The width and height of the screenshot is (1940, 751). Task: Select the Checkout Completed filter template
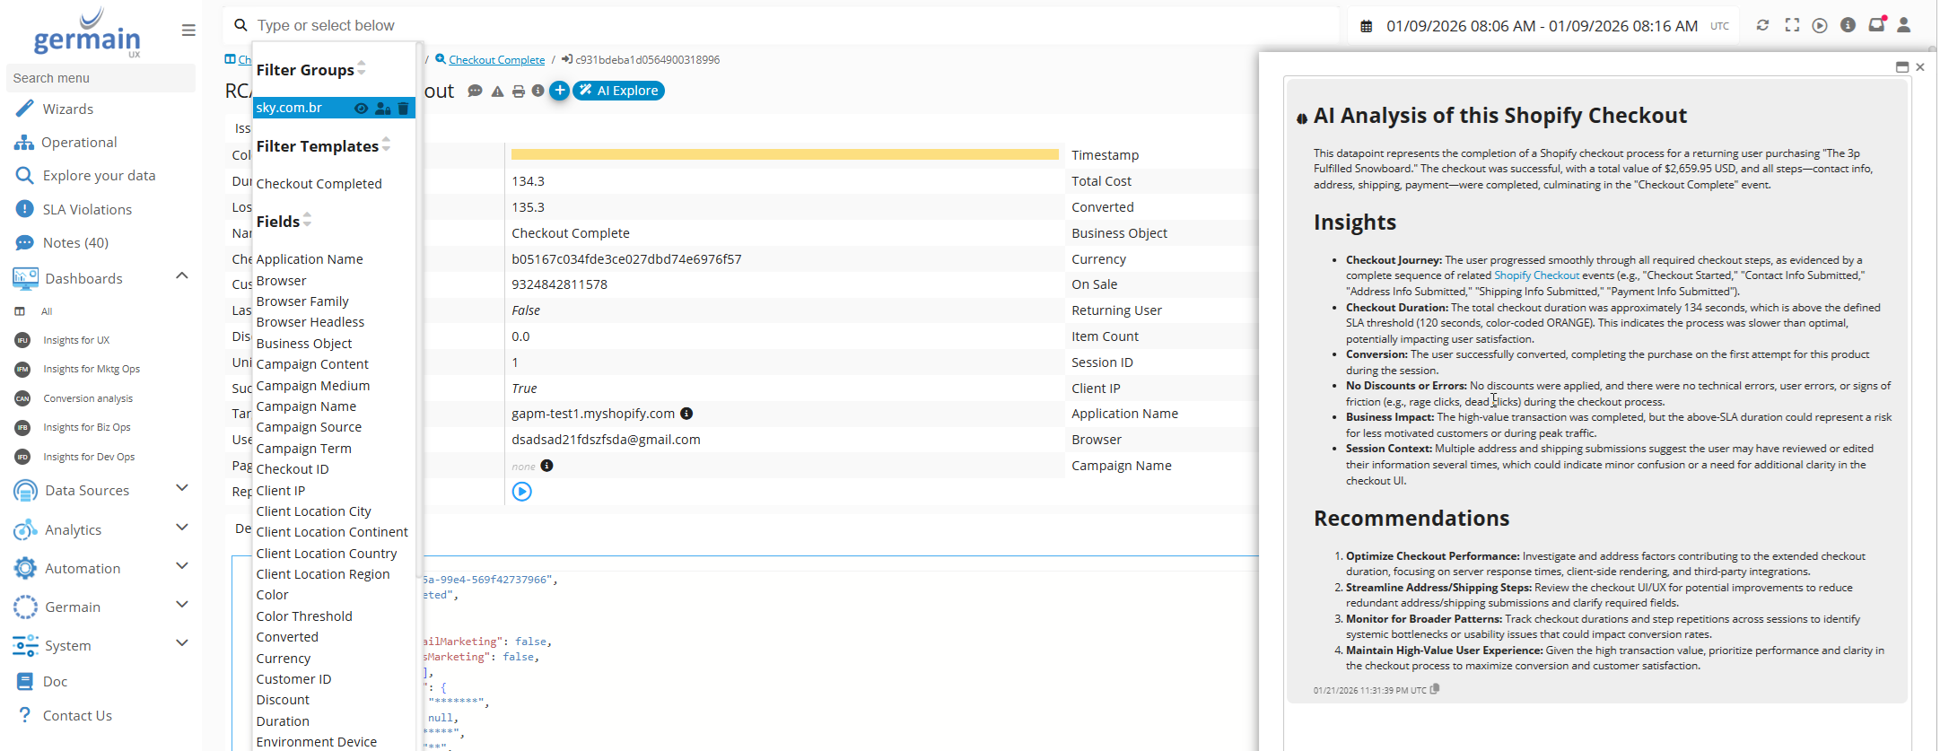[319, 184]
